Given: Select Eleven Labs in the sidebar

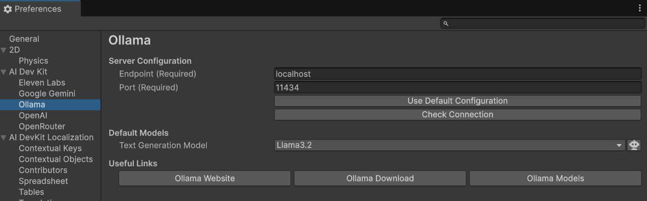Looking at the screenshot, I should point(42,83).
